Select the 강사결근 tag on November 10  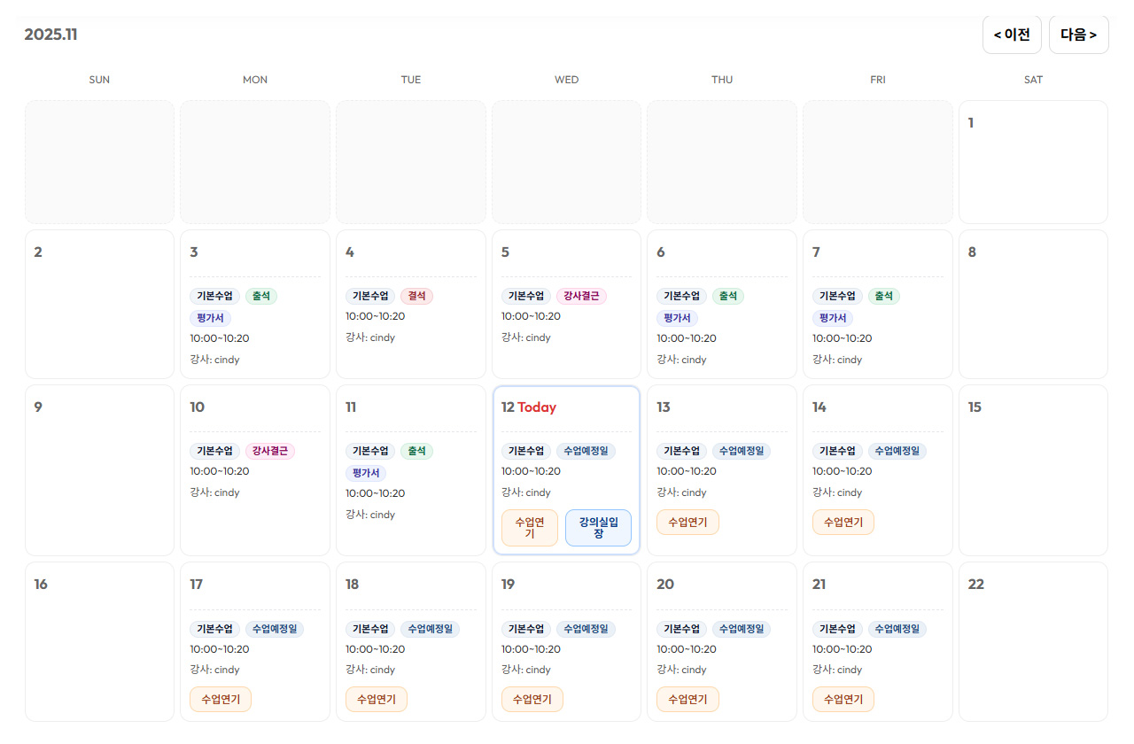(x=270, y=451)
